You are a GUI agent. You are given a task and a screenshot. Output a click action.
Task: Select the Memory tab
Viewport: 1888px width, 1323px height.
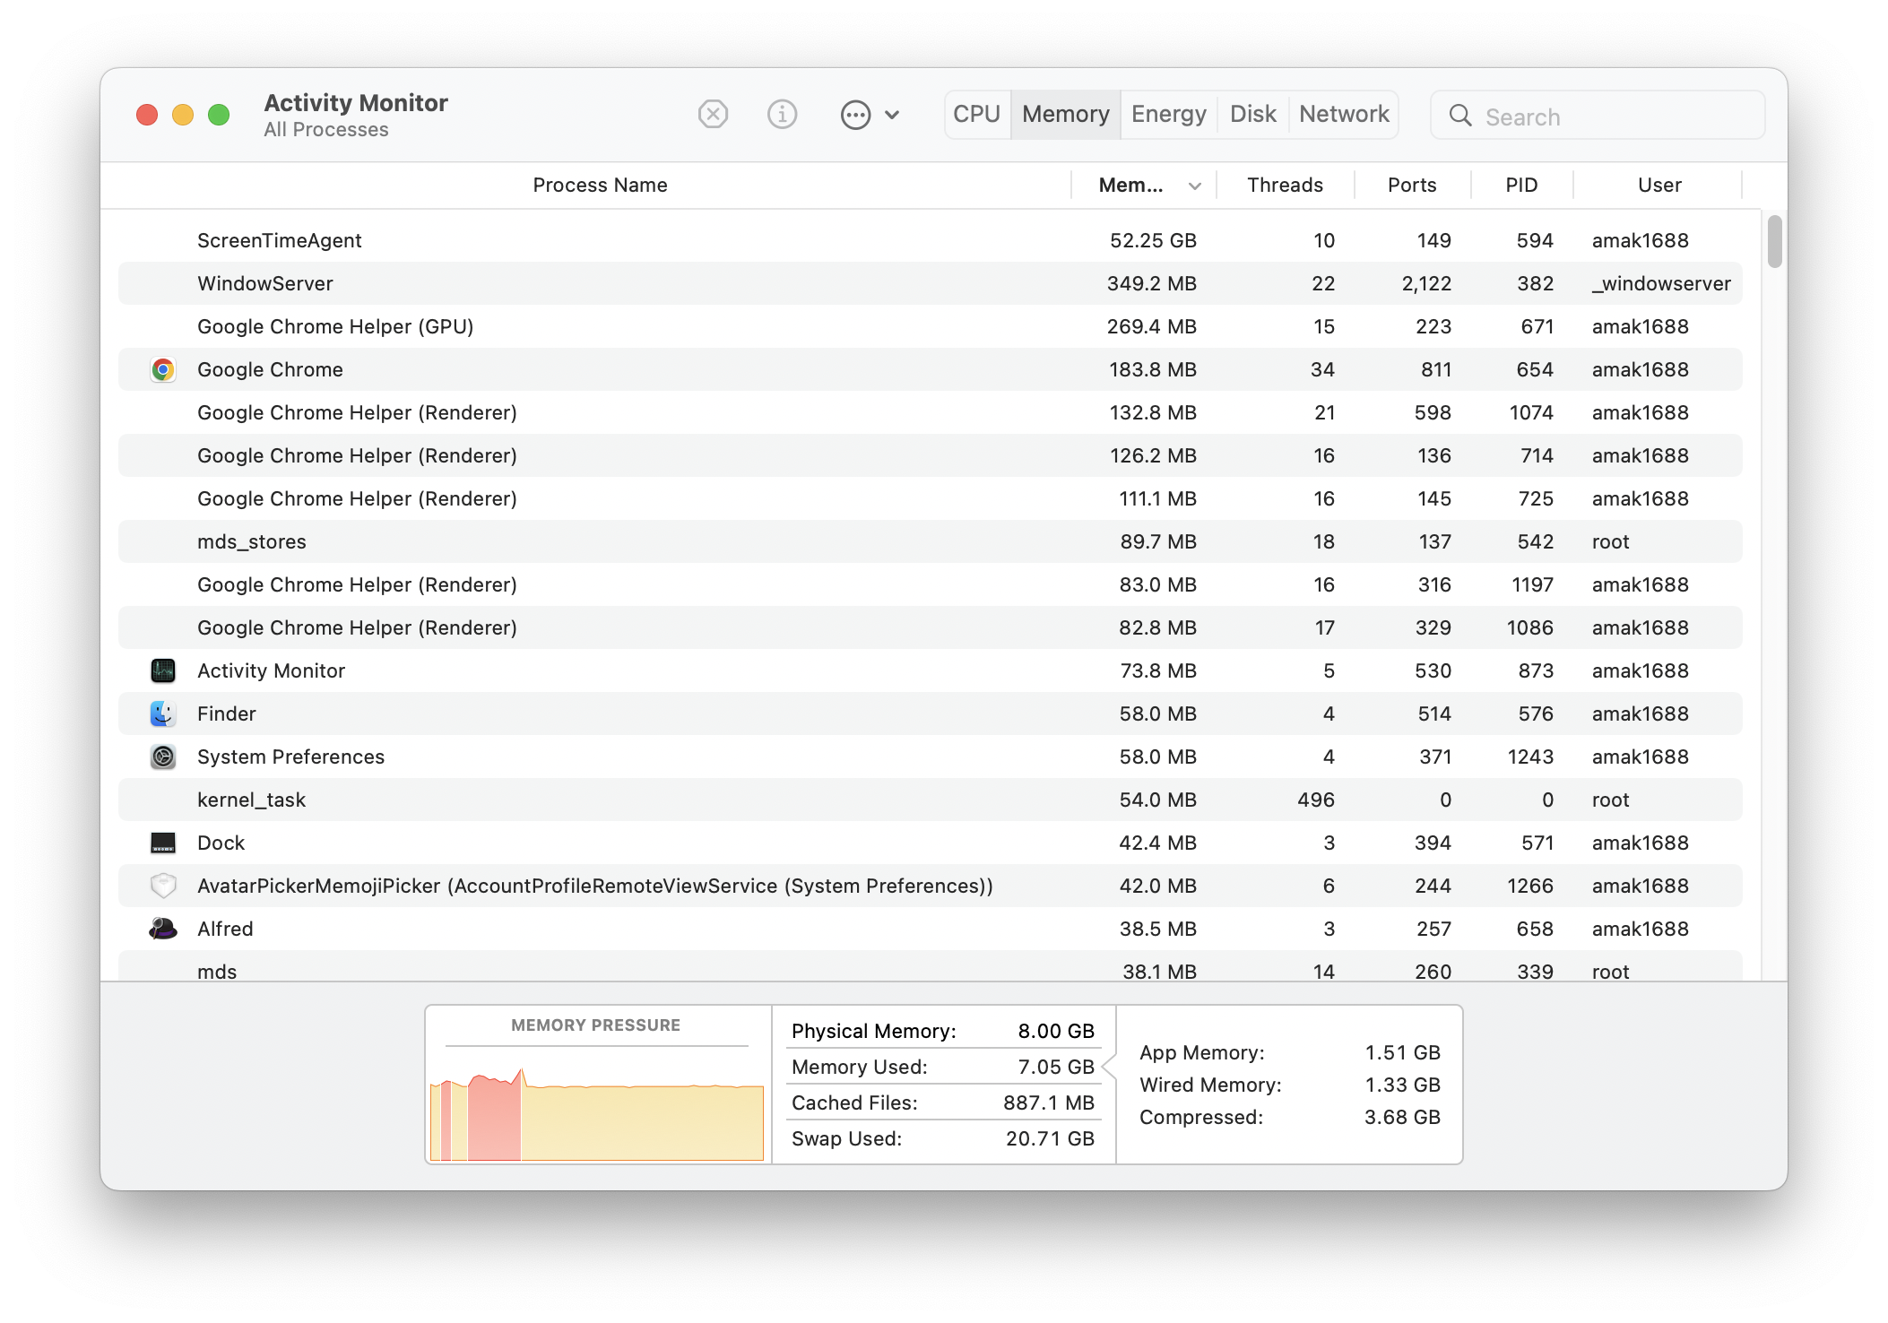1065,115
